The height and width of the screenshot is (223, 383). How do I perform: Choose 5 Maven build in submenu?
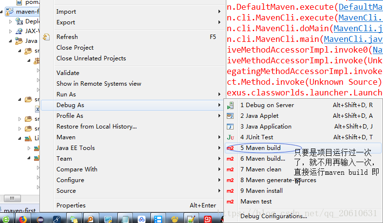(x=303, y=148)
